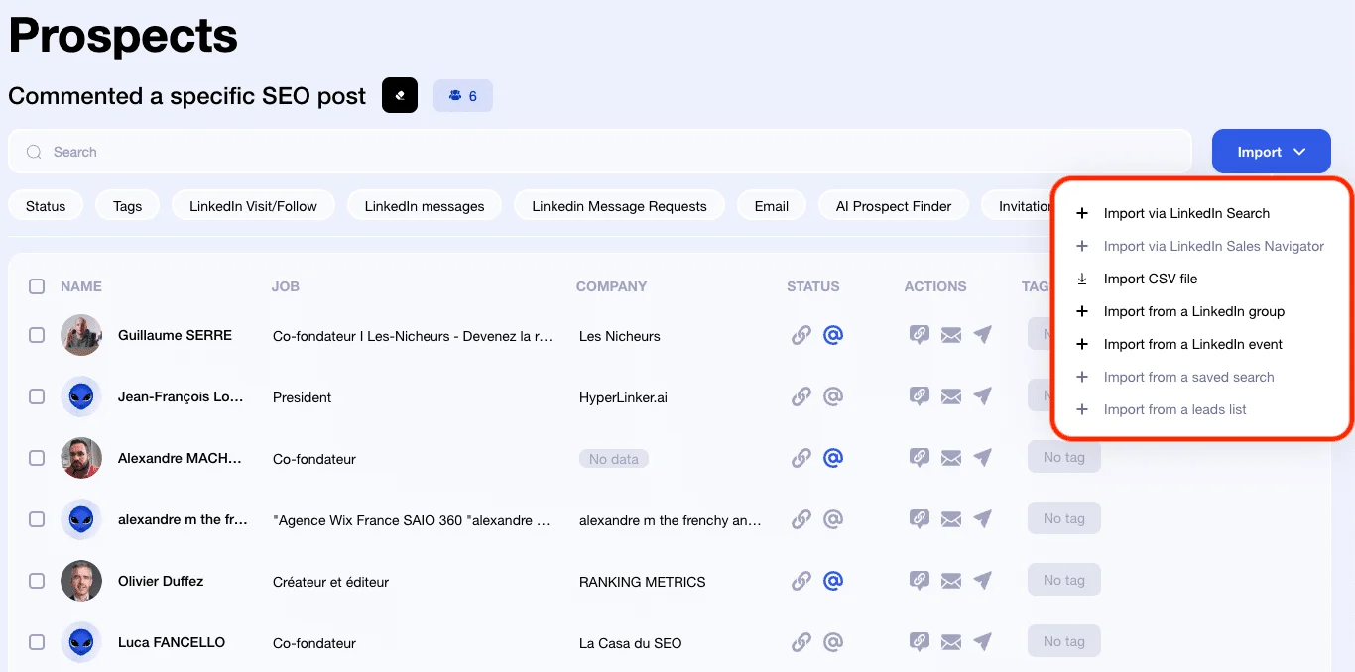Click the NAME column header
This screenshot has height=672, width=1355.
click(81, 286)
